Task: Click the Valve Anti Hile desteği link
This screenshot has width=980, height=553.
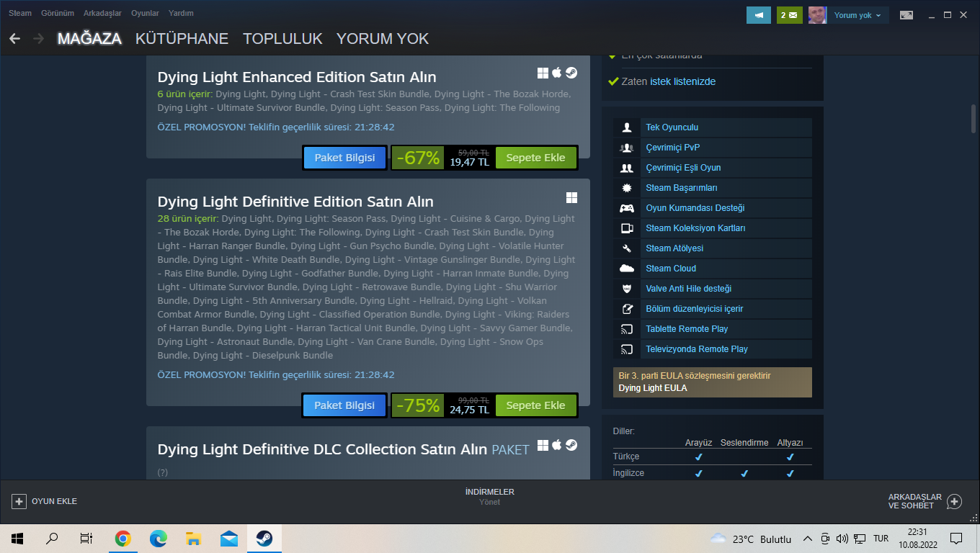Action: (688, 289)
